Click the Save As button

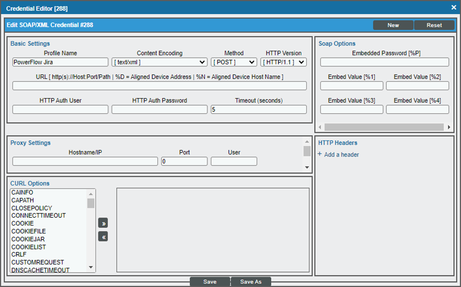pos(251,282)
